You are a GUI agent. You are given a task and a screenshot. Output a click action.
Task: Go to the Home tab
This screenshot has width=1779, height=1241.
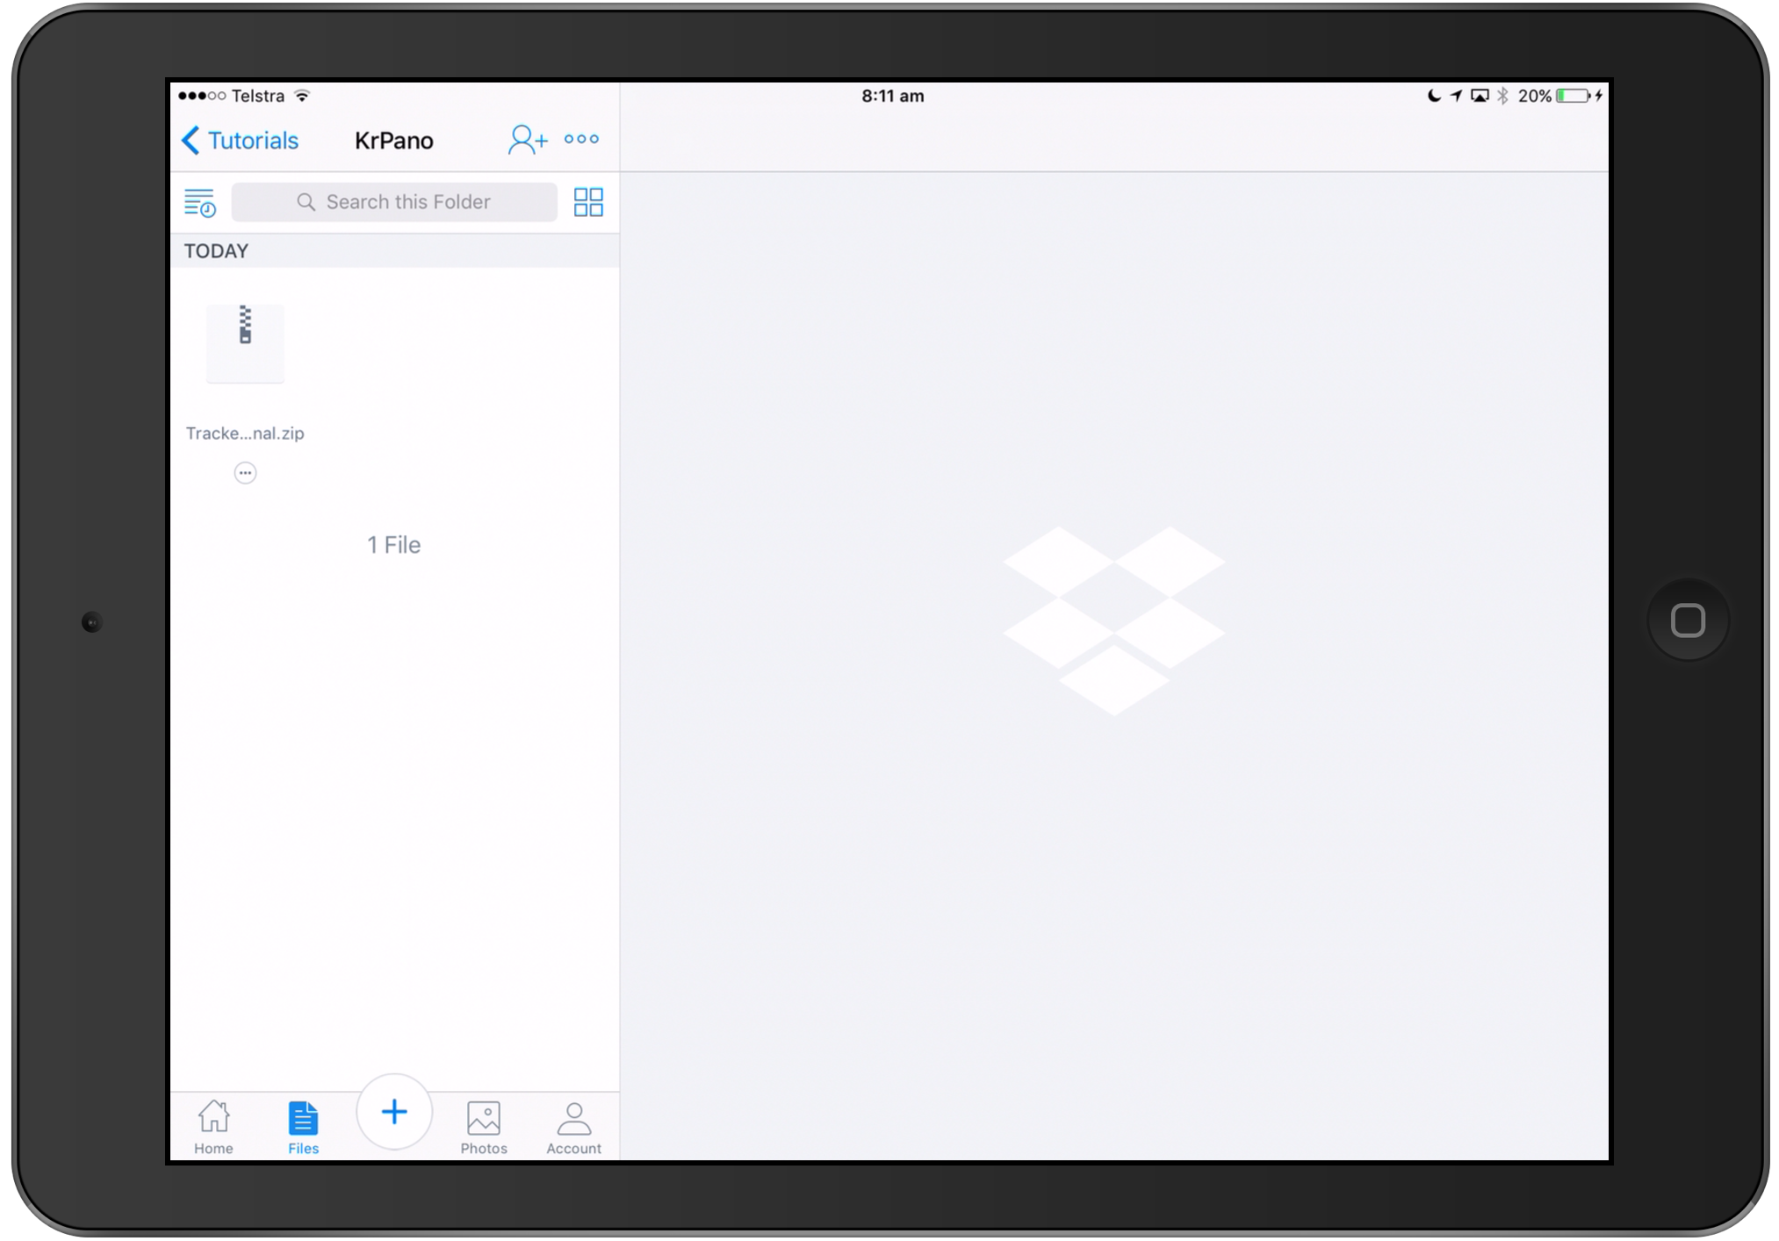tap(213, 1128)
